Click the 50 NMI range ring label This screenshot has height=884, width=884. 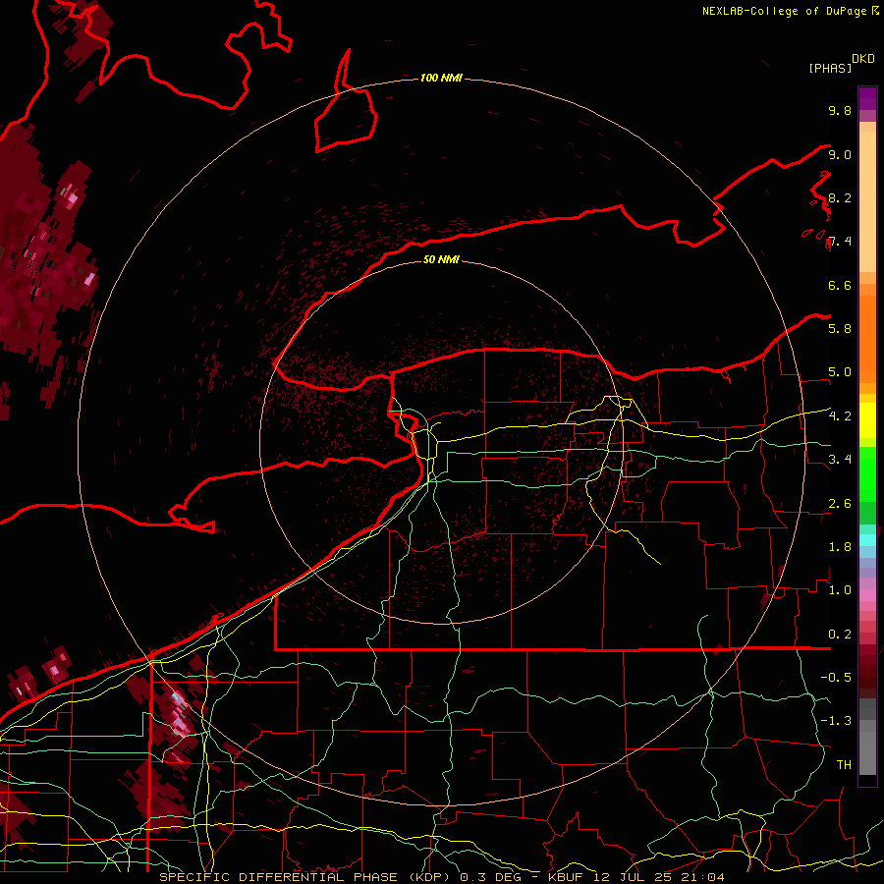[x=441, y=259]
